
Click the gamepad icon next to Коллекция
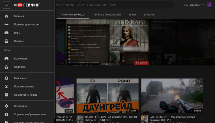[x=7, y=59]
